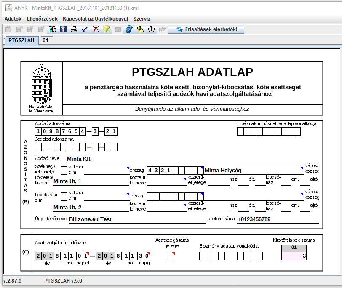Screen dimensions: 342x288
Task: Open the Ellenőrzések menu
Action: click(x=42, y=19)
